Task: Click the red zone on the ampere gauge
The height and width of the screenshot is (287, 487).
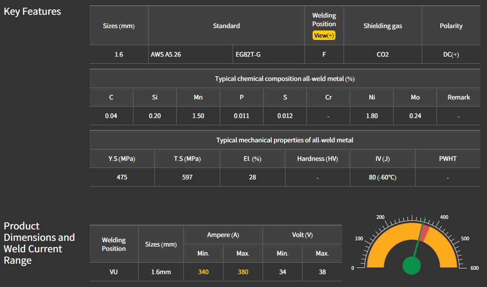Action: tap(425, 233)
